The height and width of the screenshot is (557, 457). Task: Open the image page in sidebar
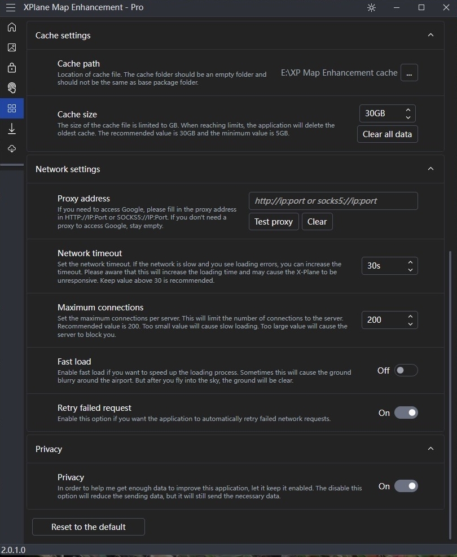(12, 47)
